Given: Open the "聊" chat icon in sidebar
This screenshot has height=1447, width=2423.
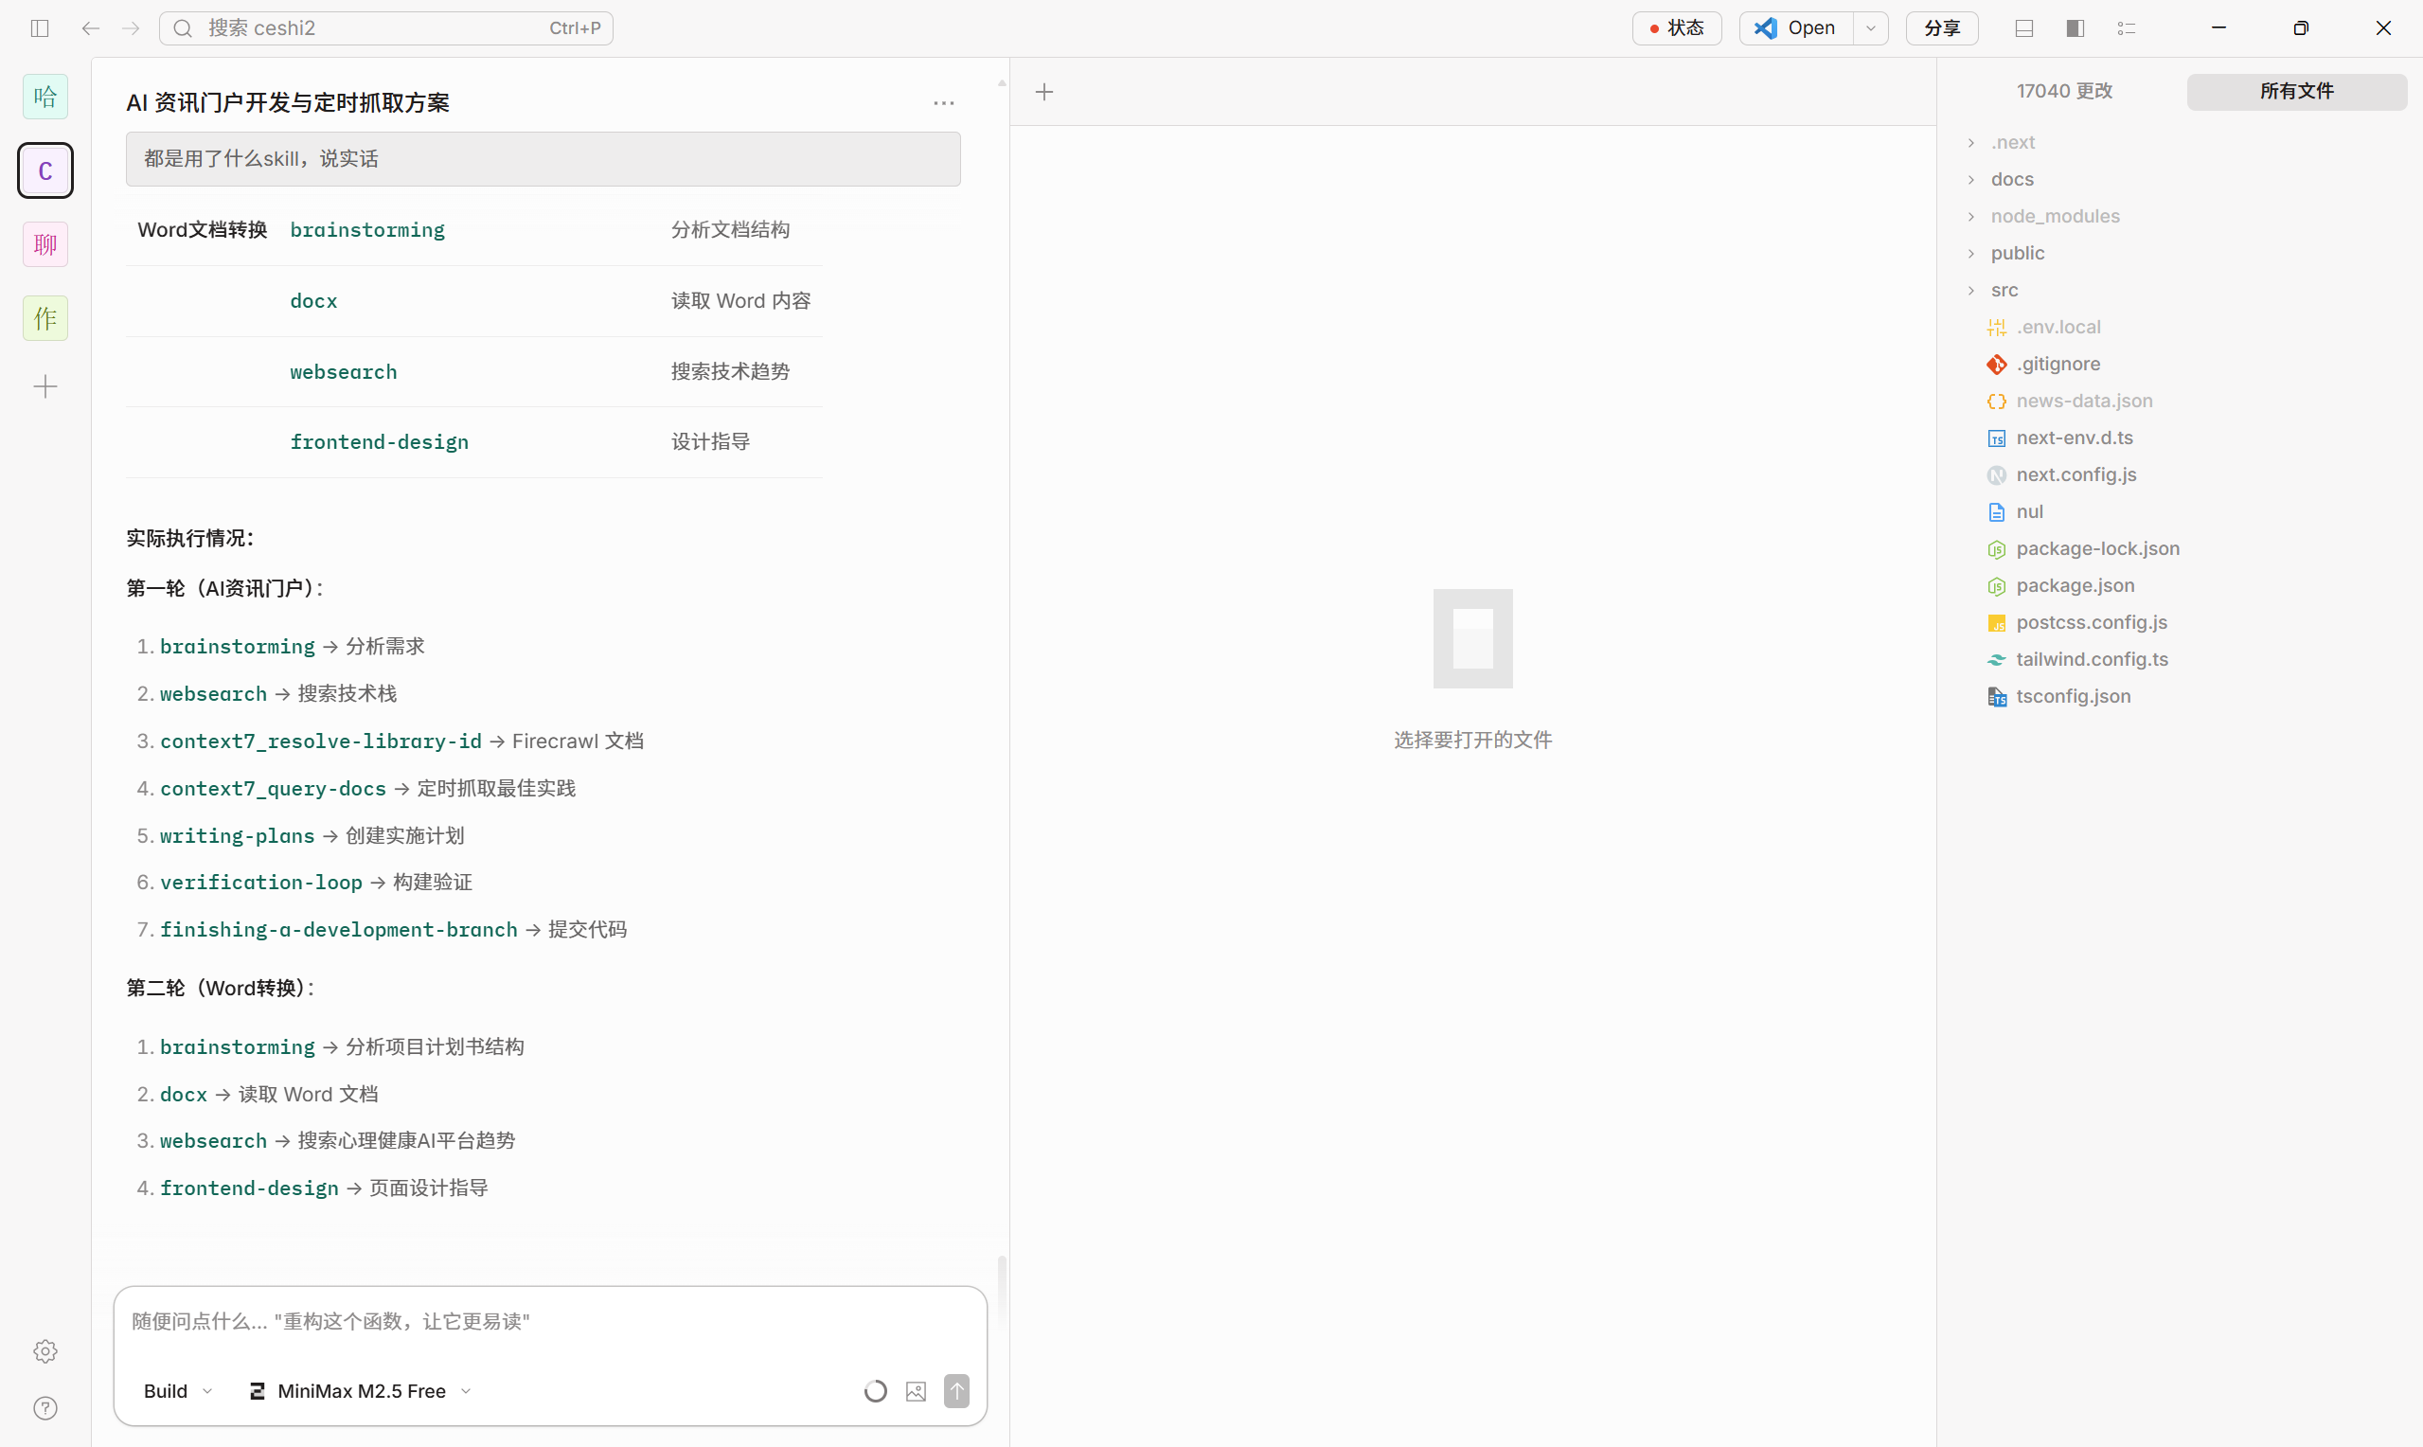Looking at the screenshot, I should pos(45,243).
